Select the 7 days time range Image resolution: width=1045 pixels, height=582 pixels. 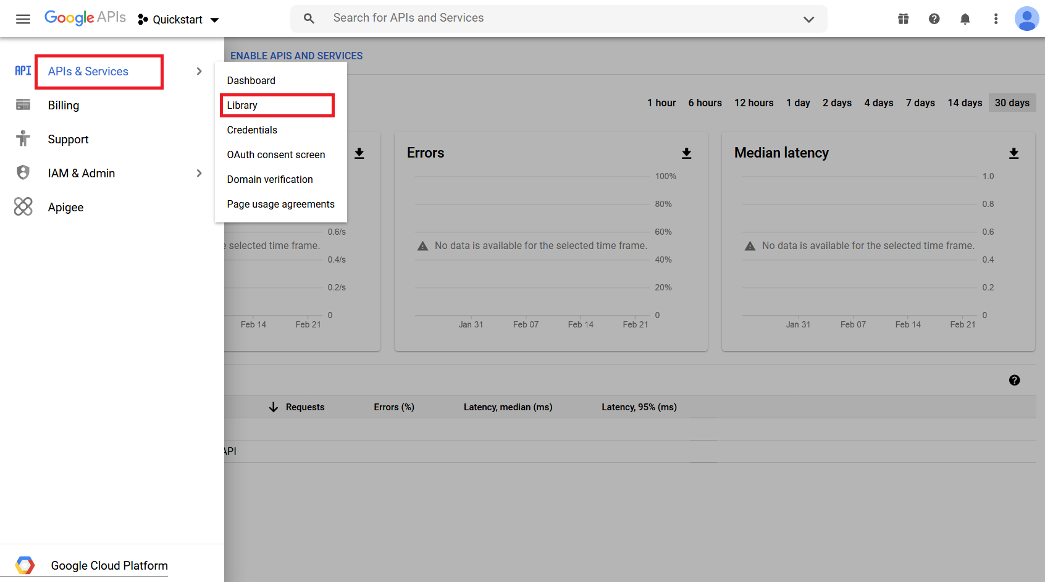pyautogui.click(x=920, y=103)
